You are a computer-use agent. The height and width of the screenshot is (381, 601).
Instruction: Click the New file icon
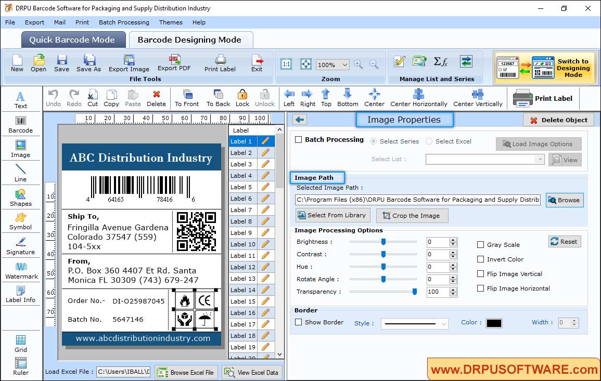point(17,63)
